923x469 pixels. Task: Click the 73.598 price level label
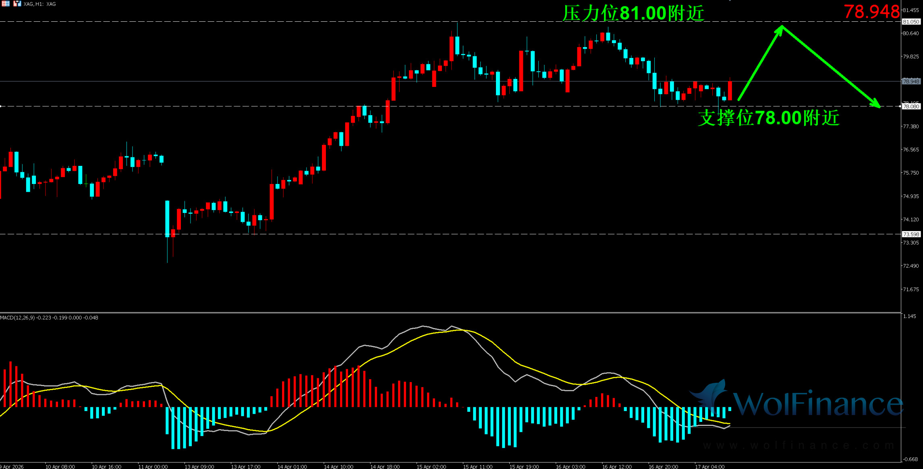pyautogui.click(x=911, y=234)
